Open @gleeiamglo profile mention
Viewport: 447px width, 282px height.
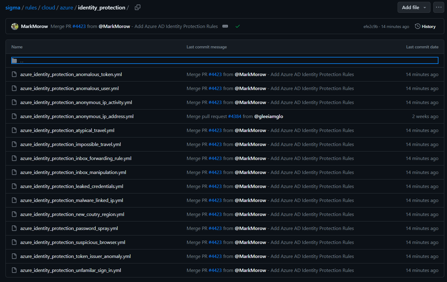pos(269,116)
